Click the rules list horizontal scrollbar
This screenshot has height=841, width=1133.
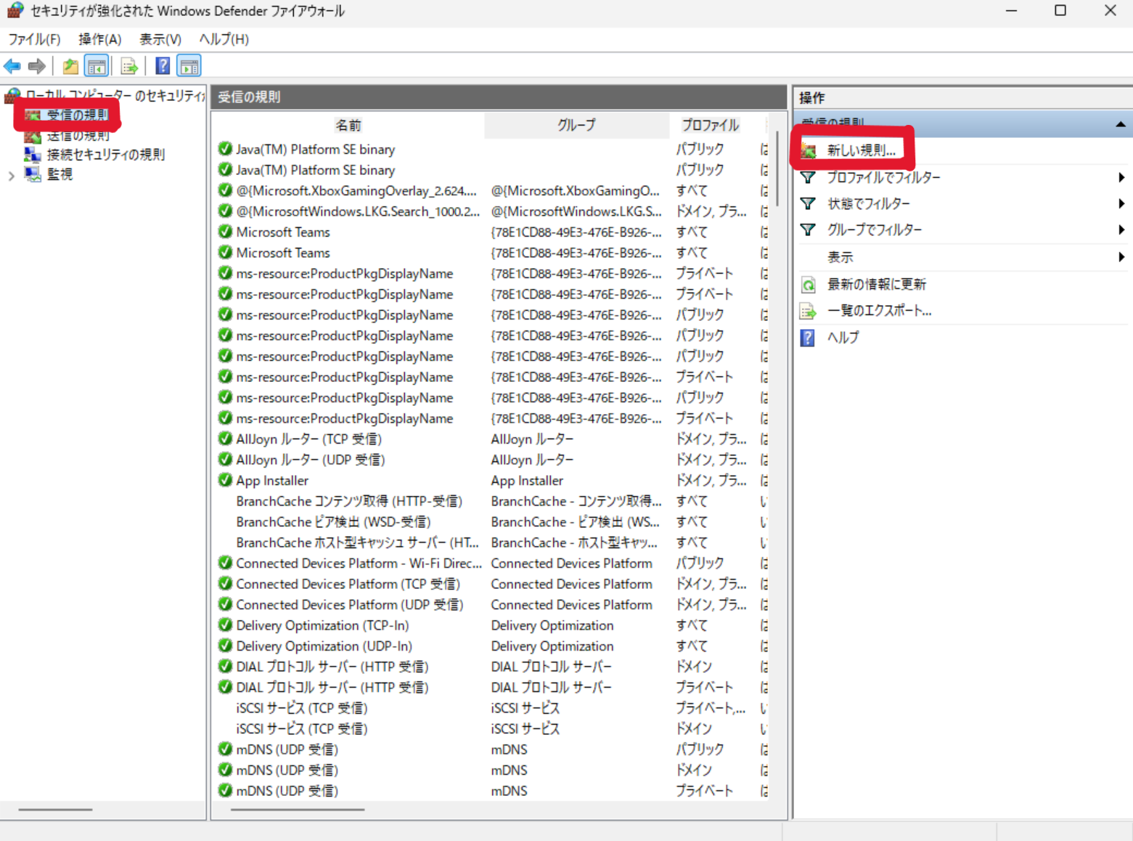click(x=298, y=809)
